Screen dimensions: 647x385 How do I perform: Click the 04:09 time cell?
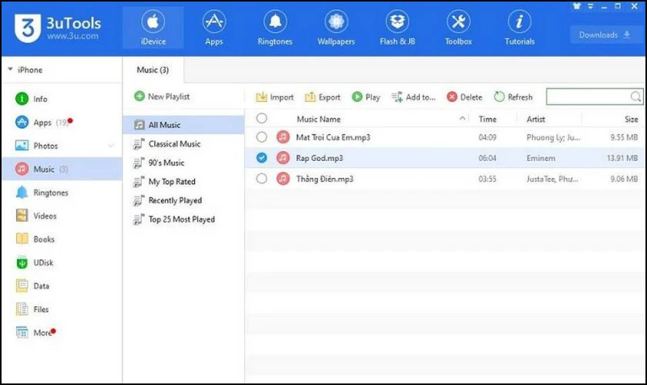[x=488, y=137]
